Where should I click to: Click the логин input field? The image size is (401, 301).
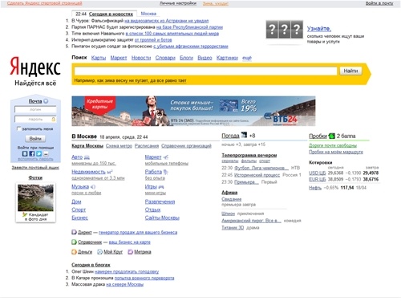pyautogui.click(x=35, y=109)
